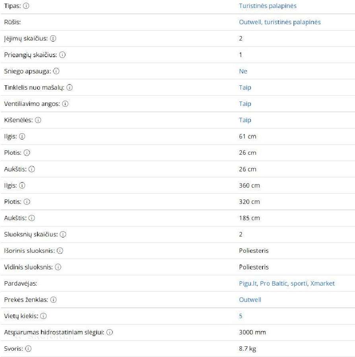This screenshot has width=355, height=357.
Task: Show info for Sluoksnių skaičius
Action: [63, 234]
